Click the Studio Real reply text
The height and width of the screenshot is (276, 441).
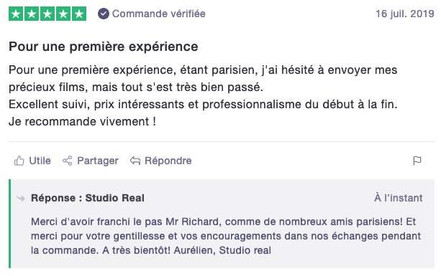click(x=226, y=236)
